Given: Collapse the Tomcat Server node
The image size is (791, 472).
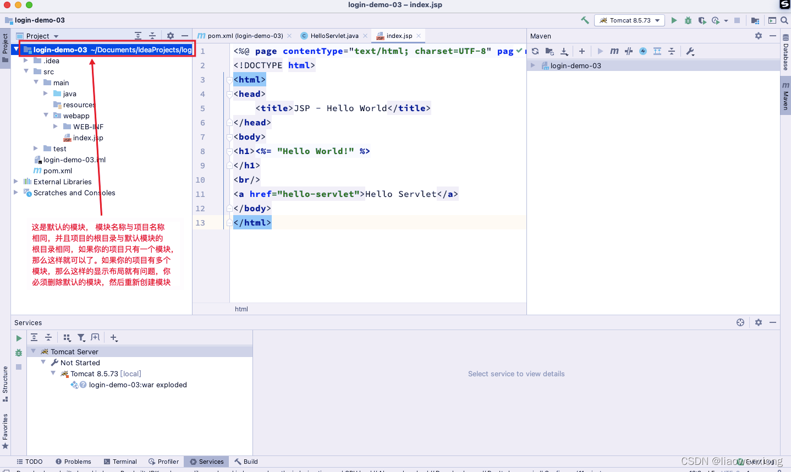Looking at the screenshot, I should (x=33, y=352).
